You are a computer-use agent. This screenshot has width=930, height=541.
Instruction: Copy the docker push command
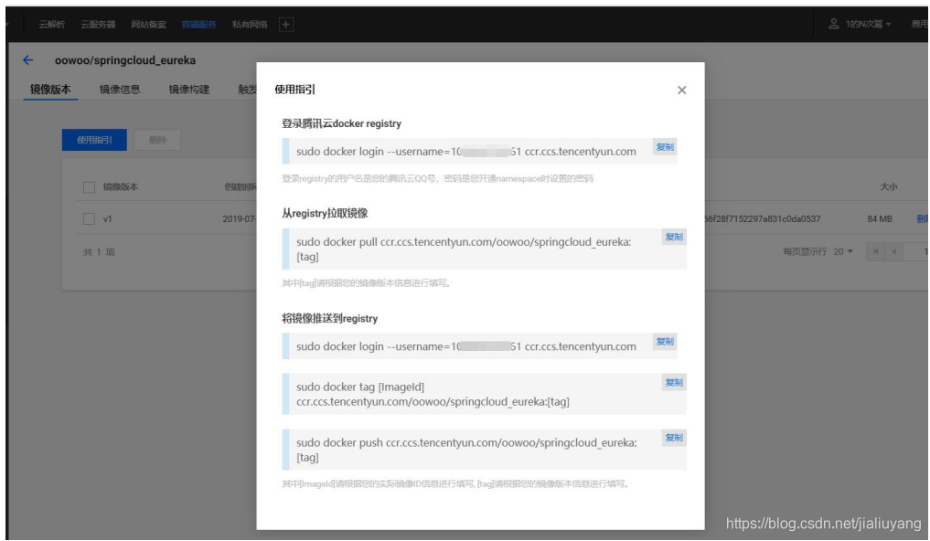pos(674,438)
